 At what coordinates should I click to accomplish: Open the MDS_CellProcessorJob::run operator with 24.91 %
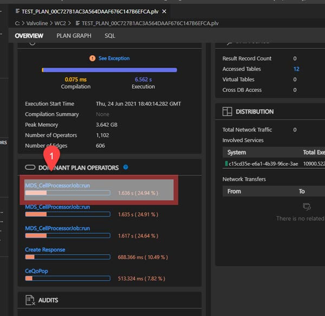click(x=57, y=207)
